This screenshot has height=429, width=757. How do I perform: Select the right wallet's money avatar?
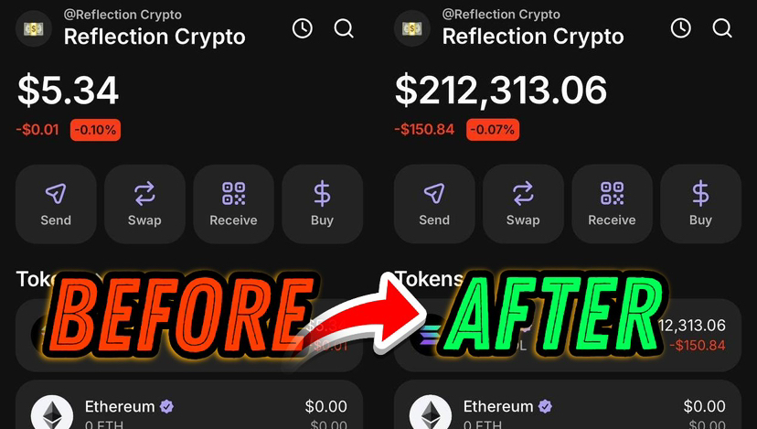tap(411, 28)
